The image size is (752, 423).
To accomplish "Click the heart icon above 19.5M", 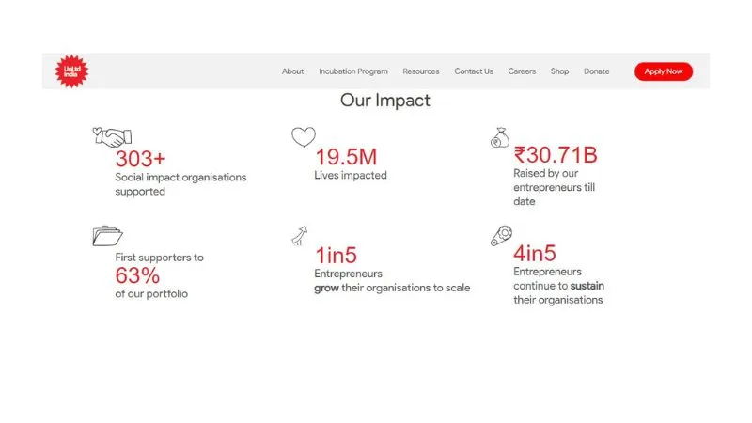I will click(x=304, y=136).
